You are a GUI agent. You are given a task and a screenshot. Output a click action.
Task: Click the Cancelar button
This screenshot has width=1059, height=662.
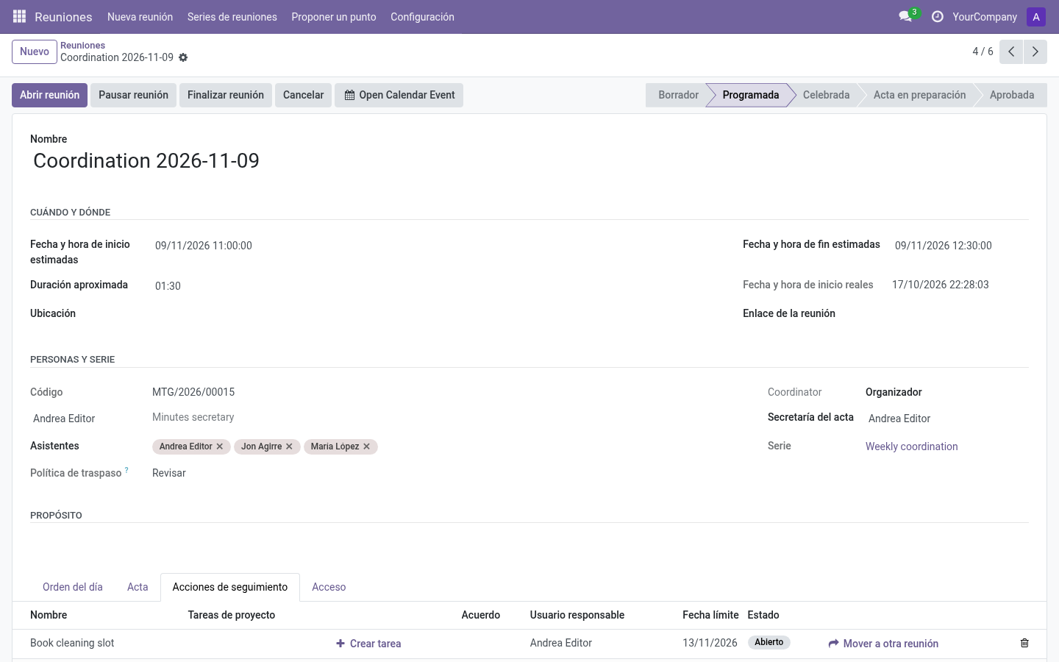(303, 95)
